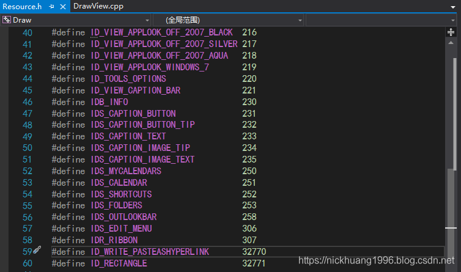Click IDS_CALENDAR on line 53
461x272 pixels.
119,183
